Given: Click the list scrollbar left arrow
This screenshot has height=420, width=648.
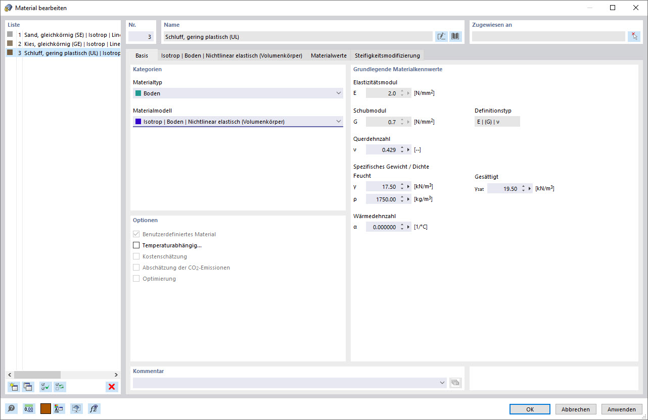Looking at the screenshot, I should click(9, 375).
